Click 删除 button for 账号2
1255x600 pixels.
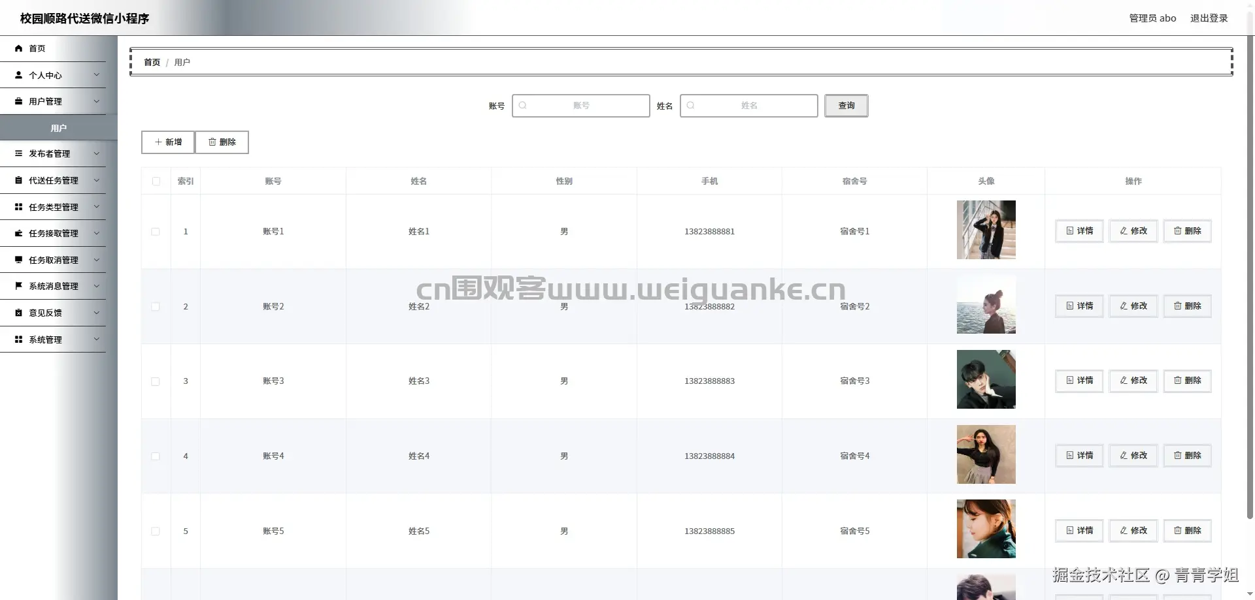pos(1187,306)
